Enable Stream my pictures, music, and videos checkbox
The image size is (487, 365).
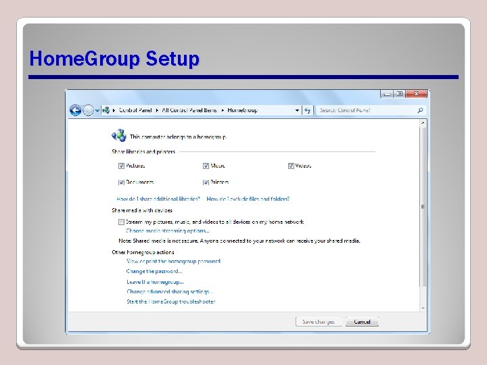coord(121,222)
